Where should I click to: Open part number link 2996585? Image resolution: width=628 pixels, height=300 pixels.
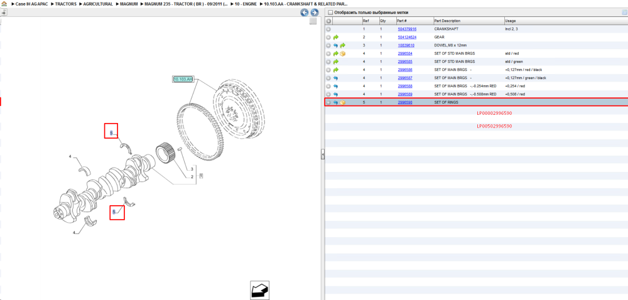405,62
